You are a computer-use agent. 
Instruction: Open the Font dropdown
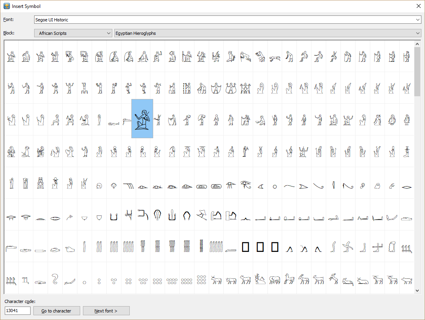(226, 19)
